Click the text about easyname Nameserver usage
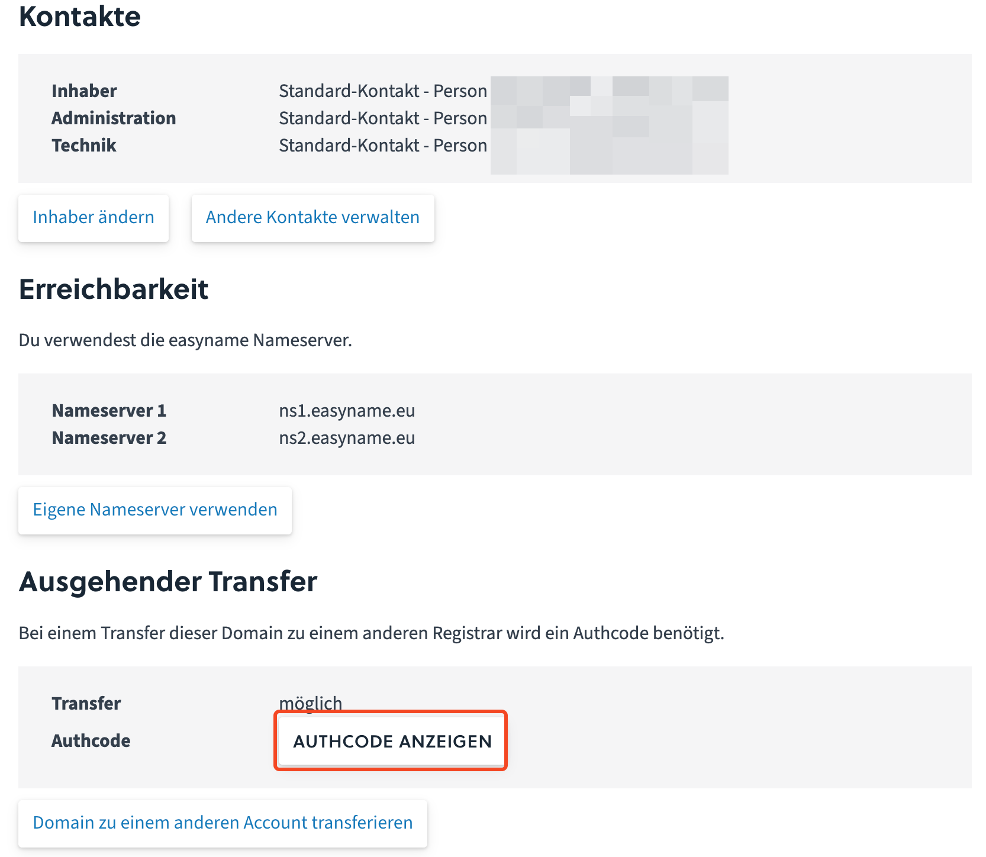 tap(185, 340)
